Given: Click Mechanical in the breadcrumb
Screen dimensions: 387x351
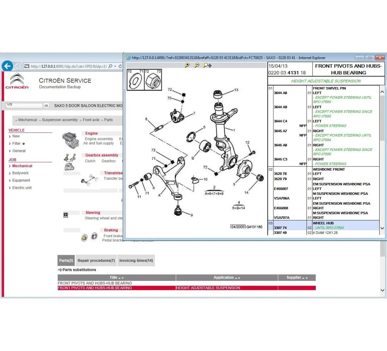Looking at the screenshot, I should [x=27, y=120].
